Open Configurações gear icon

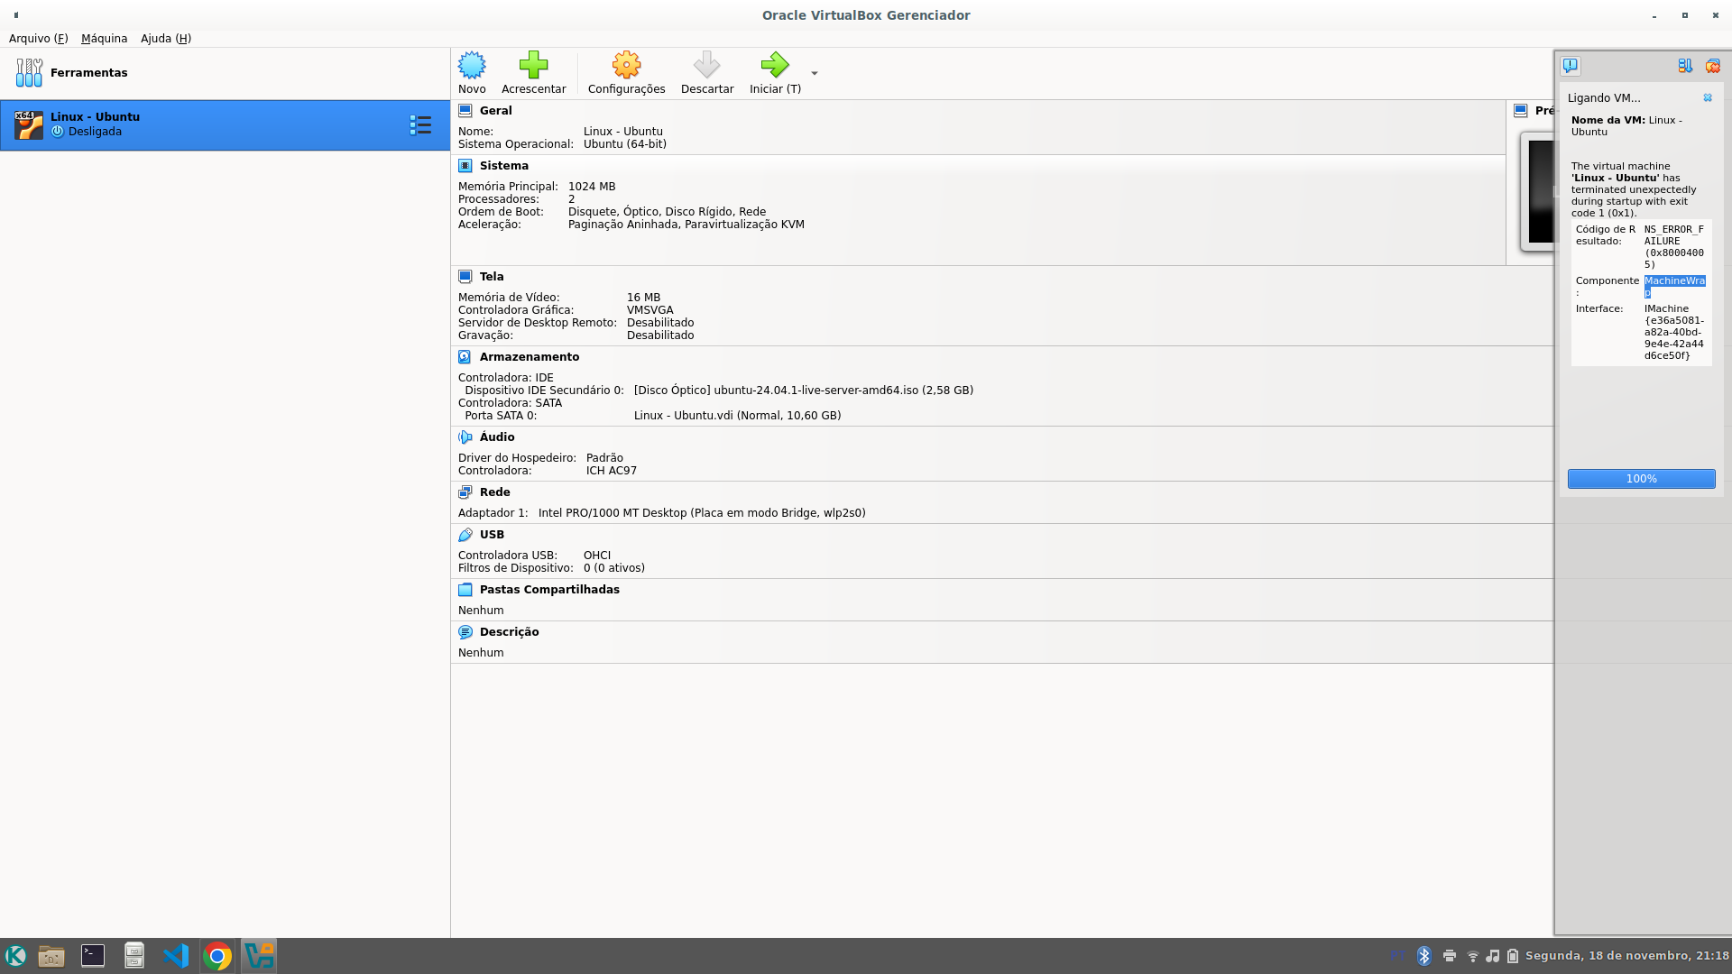click(x=626, y=65)
